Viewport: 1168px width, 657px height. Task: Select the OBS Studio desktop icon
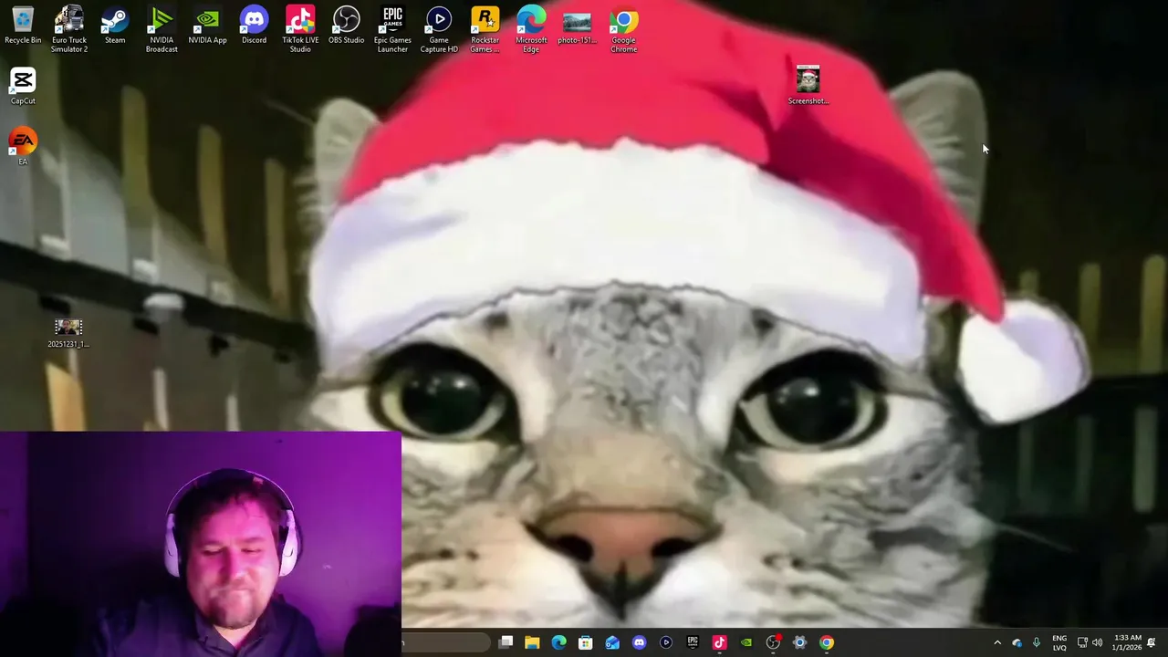pyautogui.click(x=346, y=26)
